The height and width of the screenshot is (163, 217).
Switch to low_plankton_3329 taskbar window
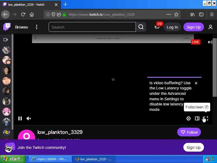(x=94, y=159)
